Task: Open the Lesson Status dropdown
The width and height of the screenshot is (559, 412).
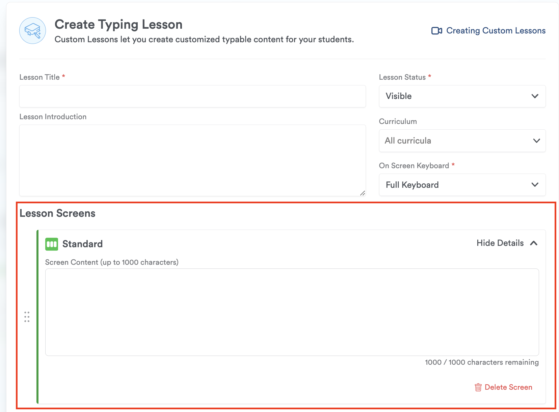Action: [x=462, y=96]
